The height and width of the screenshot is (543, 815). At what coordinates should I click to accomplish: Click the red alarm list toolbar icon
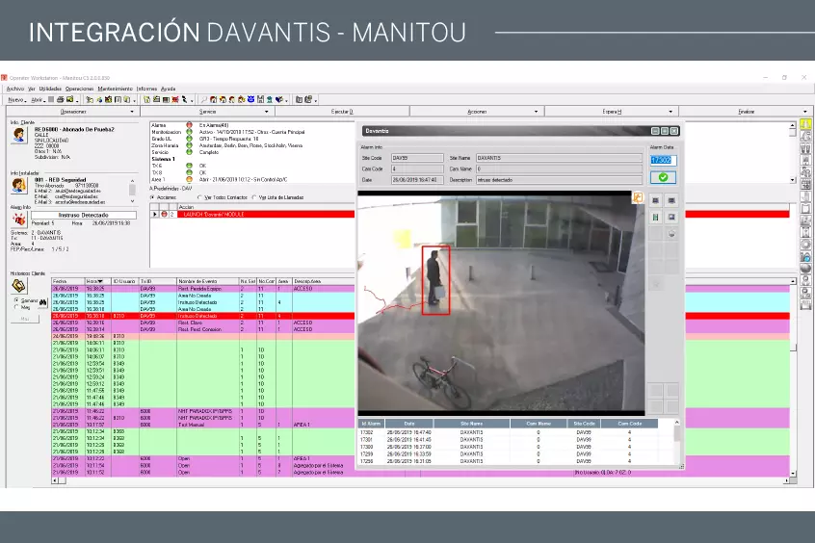click(x=175, y=99)
